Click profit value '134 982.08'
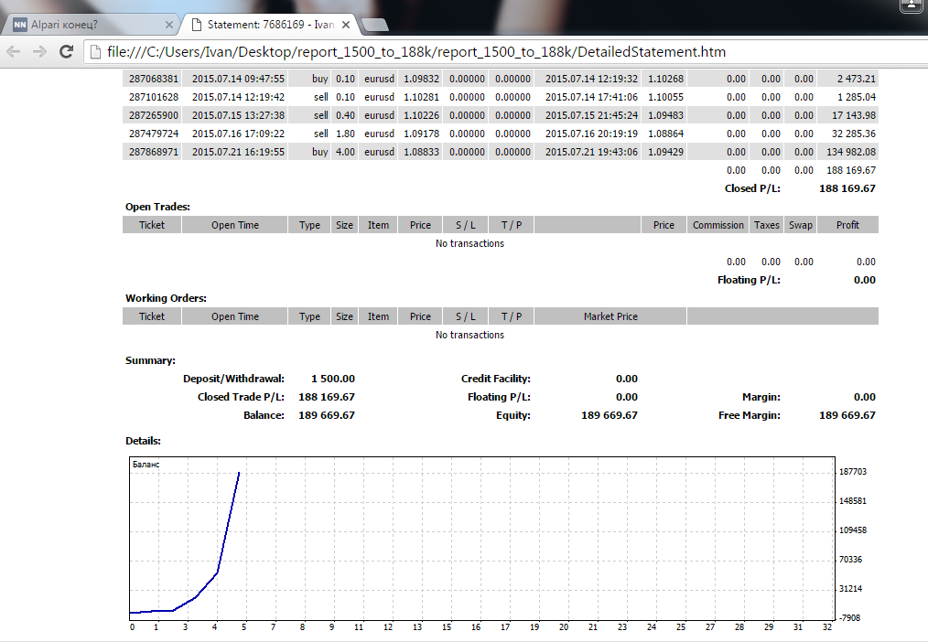This screenshot has height=642, width=928. tap(851, 152)
